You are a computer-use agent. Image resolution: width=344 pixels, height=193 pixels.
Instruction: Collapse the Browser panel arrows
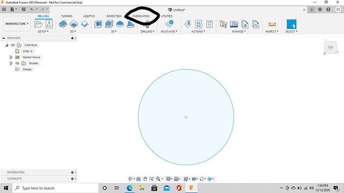[x=3, y=38]
